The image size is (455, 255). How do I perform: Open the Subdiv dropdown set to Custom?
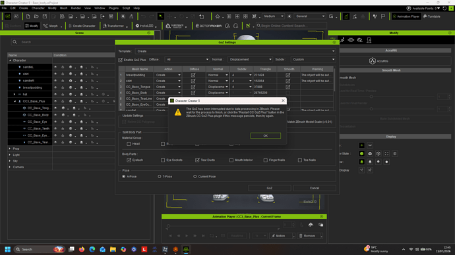(x=313, y=59)
